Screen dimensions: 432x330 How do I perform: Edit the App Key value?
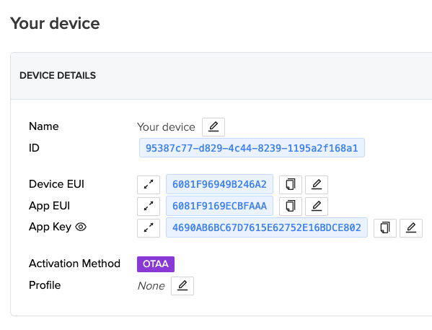[411, 228]
